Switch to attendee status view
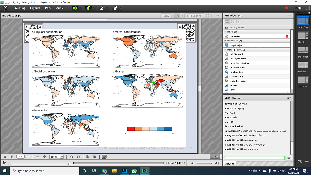This screenshot has width=311, height=175. click(237, 22)
